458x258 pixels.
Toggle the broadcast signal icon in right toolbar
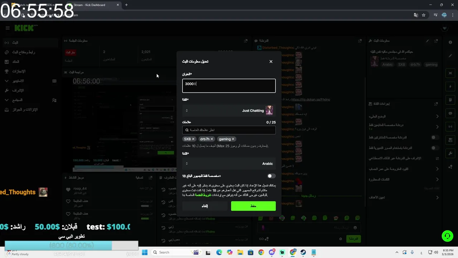click(x=450, y=126)
